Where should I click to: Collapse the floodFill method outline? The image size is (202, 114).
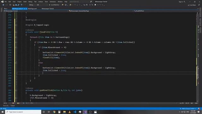pos(16,32)
